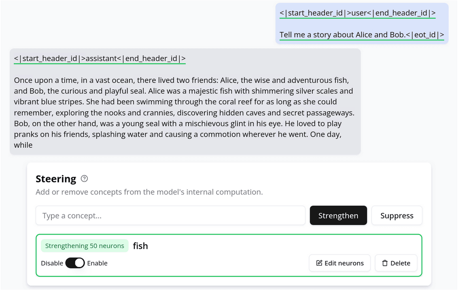Click the help icon beside Steering heading

pos(84,178)
